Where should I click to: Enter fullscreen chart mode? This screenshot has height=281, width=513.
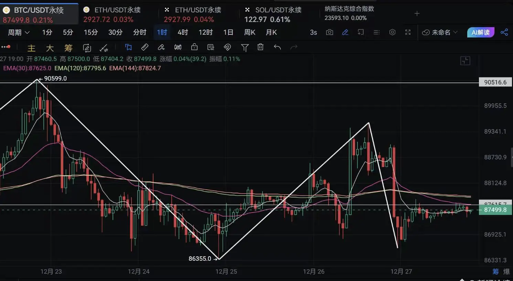click(408, 32)
